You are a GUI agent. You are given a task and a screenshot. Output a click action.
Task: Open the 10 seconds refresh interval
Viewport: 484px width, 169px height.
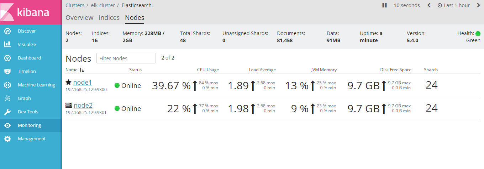point(406,5)
